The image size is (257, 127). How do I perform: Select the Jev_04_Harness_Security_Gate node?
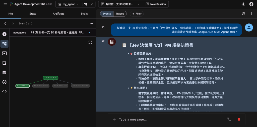(81, 86)
